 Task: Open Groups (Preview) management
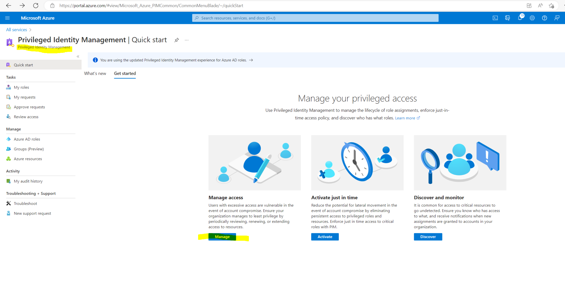point(29,149)
